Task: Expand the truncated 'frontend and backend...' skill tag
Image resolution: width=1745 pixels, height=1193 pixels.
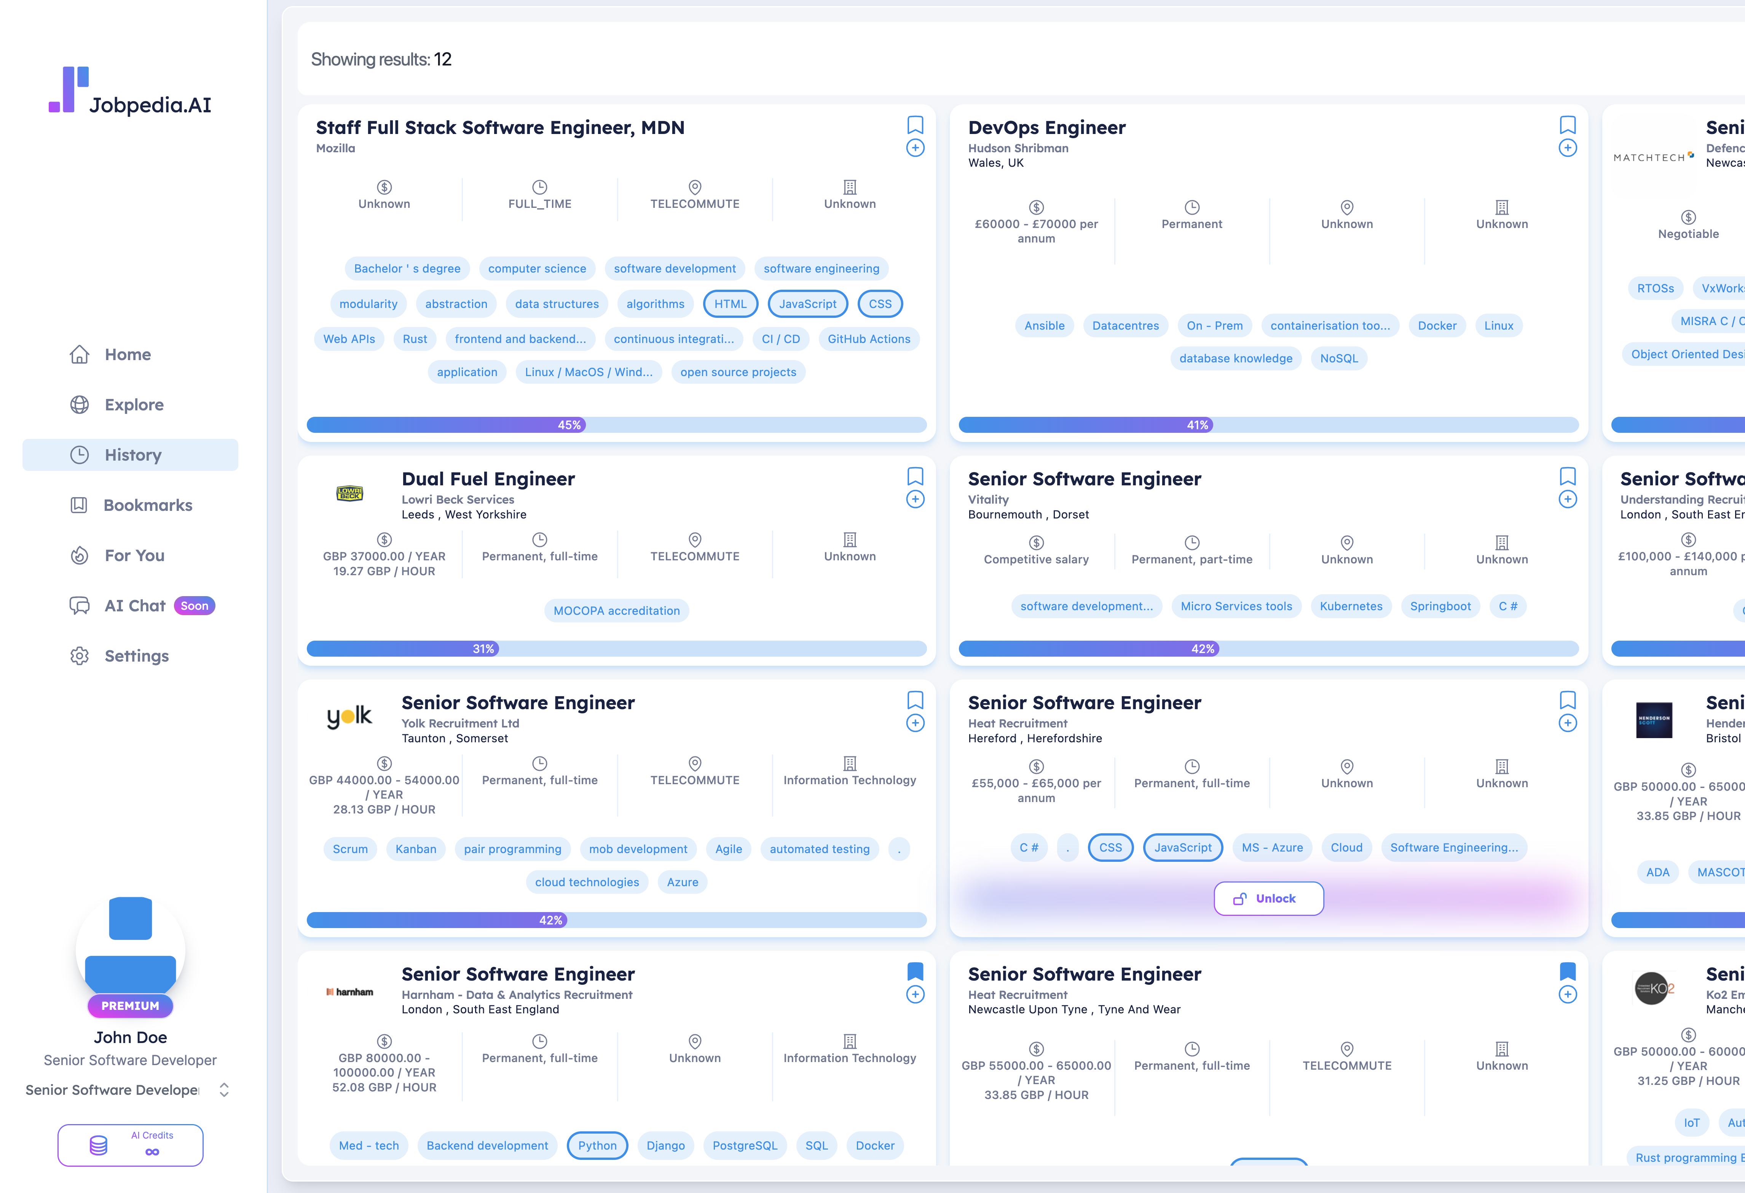Action: click(x=520, y=339)
